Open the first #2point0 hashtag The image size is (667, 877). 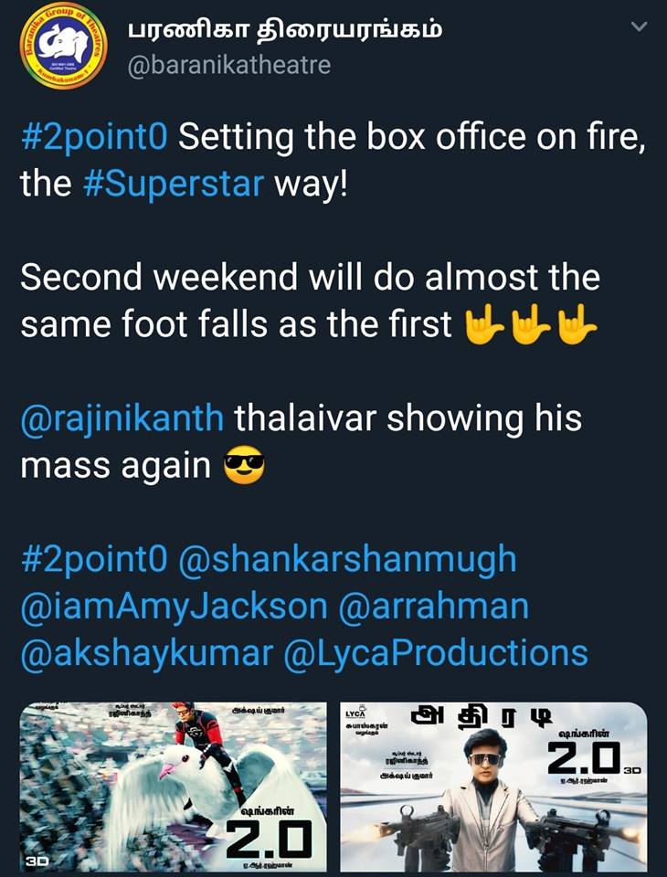coord(94,138)
